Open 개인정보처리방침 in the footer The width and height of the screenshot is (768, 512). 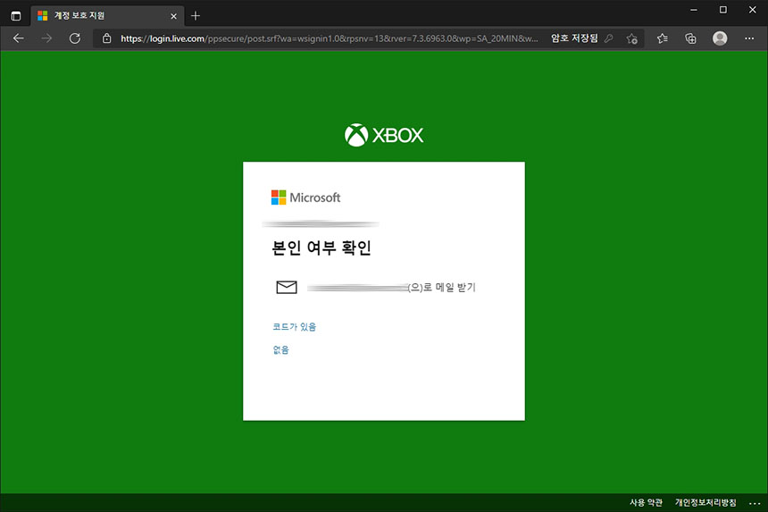[705, 502]
